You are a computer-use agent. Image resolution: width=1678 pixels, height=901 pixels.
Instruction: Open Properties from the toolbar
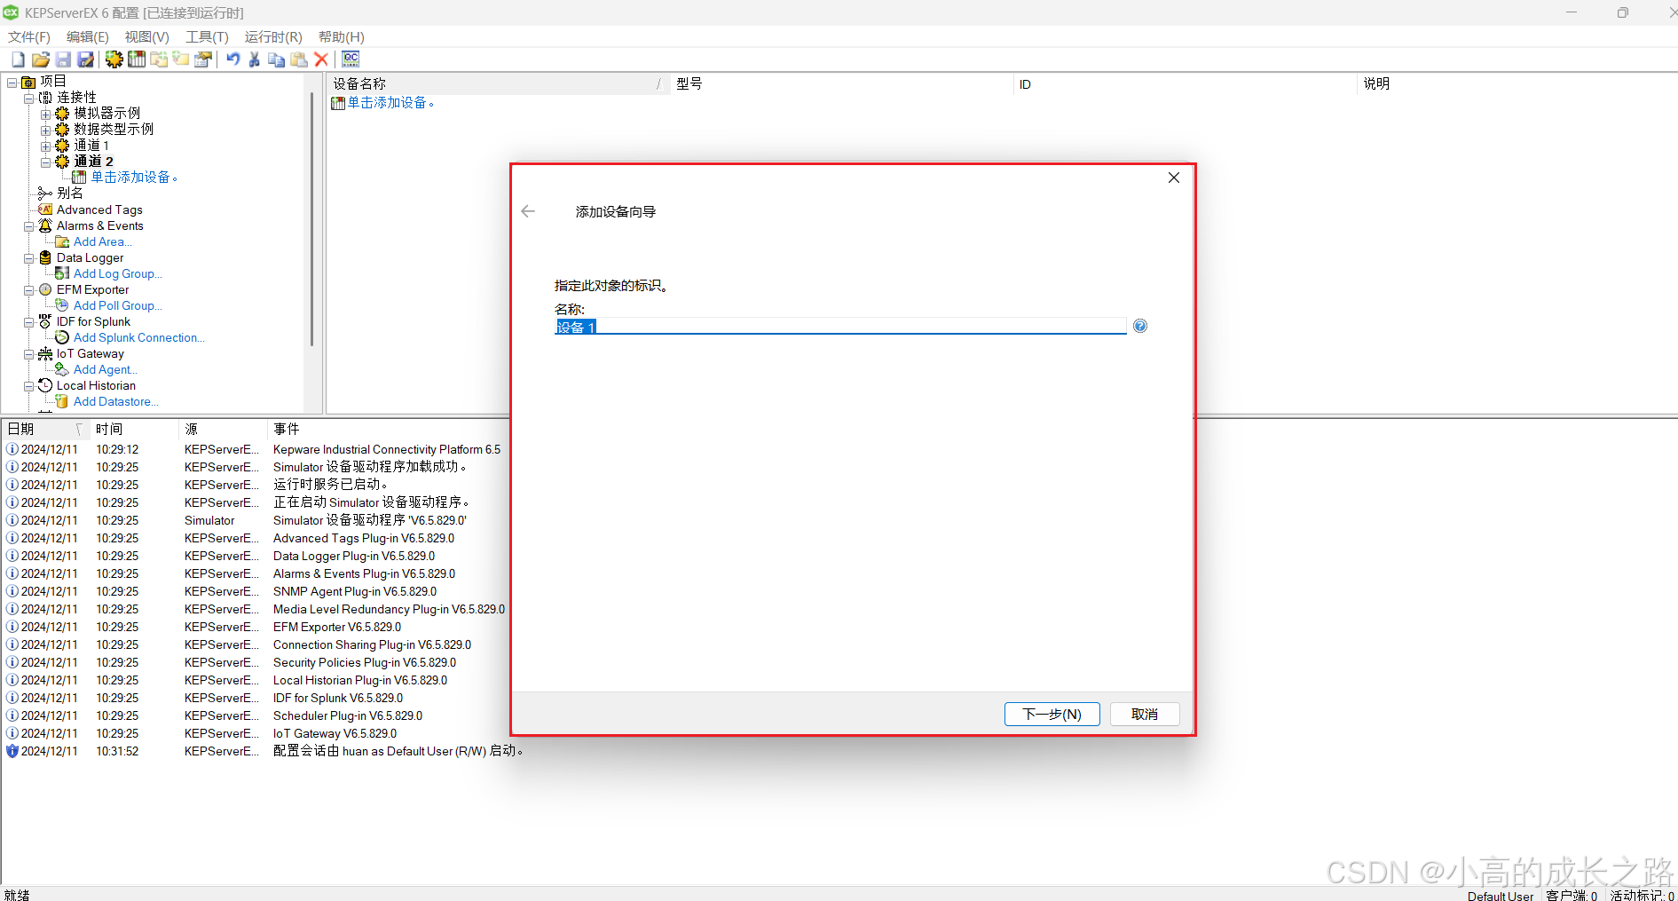click(x=203, y=59)
